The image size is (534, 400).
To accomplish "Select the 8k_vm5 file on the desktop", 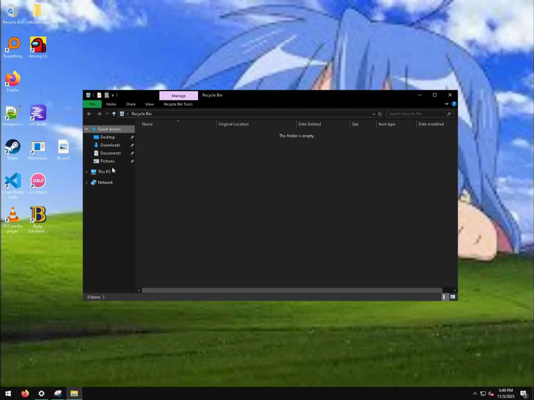I will tap(63, 150).
